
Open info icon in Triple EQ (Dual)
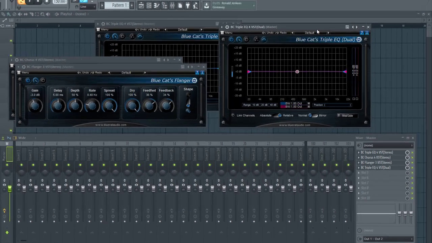pos(367,33)
